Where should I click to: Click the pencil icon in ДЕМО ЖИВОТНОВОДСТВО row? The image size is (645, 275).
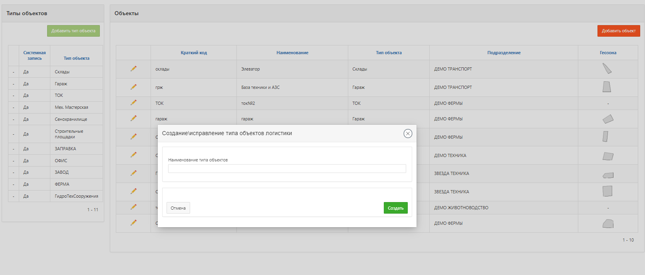coord(133,207)
